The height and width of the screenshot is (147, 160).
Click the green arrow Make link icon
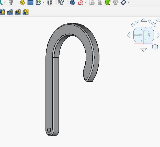click(x=38, y=2)
